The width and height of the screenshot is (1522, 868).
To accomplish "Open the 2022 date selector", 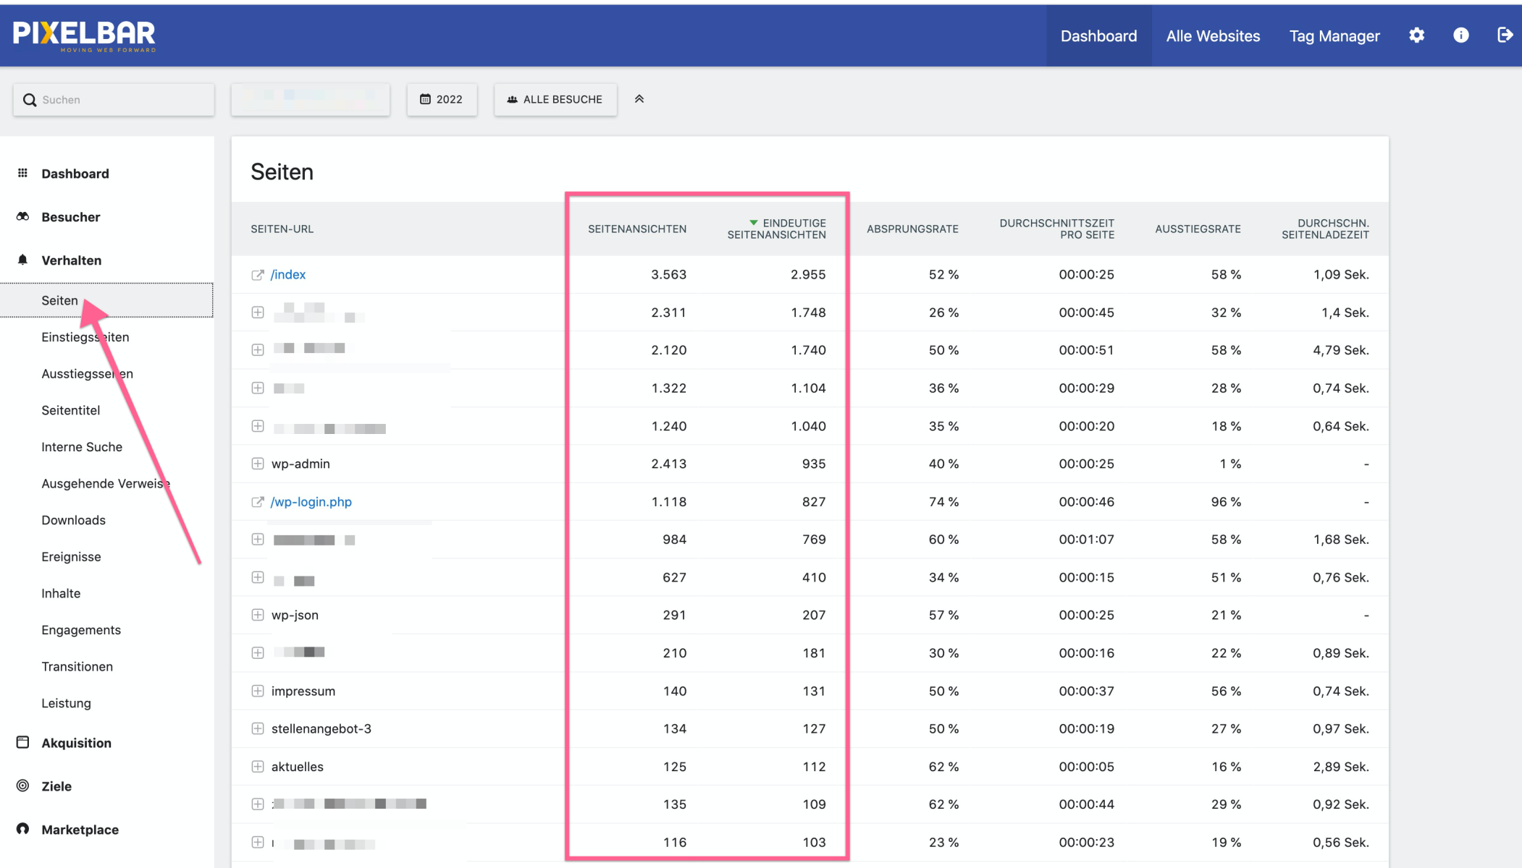I will pyautogui.click(x=442, y=99).
